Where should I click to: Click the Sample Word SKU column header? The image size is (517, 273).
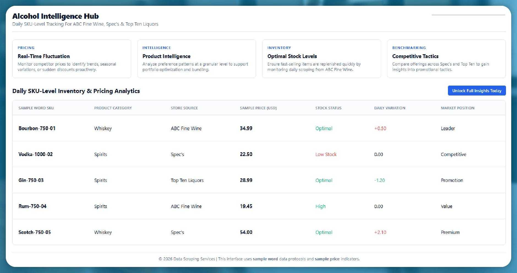36,108
